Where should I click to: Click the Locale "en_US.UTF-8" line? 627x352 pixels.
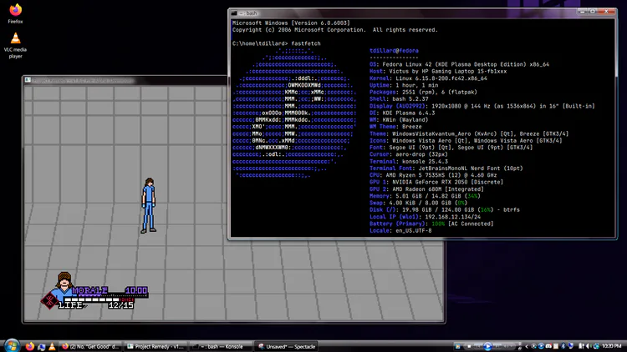tap(400, 231)
